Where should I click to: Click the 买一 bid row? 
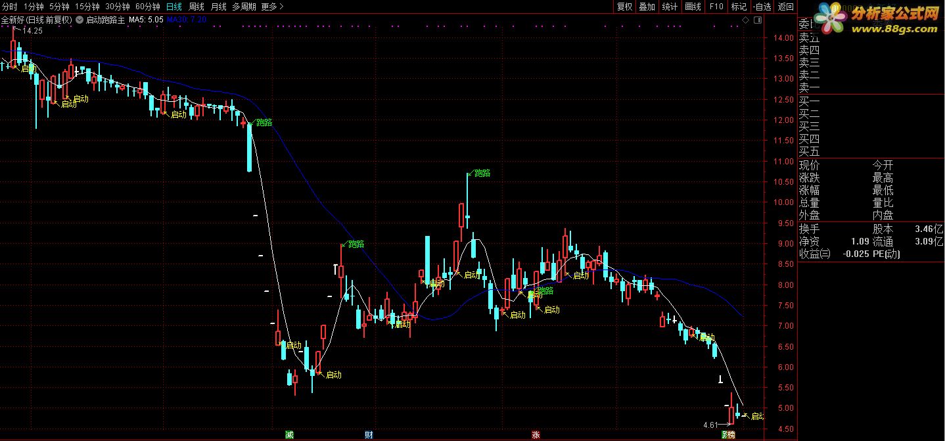coord(871,102)
